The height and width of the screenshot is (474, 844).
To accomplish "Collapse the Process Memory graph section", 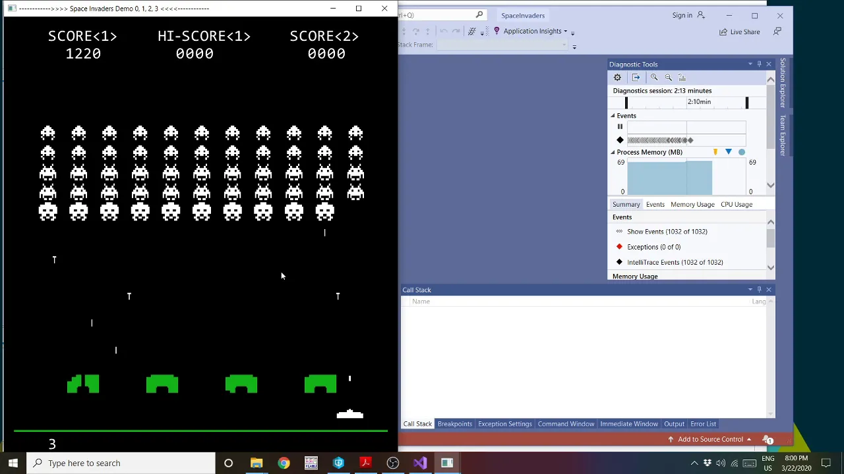I will click(x=613, y=152).
